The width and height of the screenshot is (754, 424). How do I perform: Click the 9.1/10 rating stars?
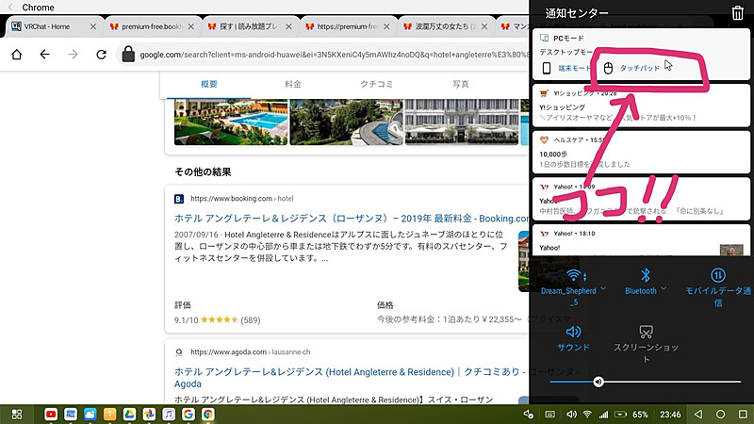(219, 319)
